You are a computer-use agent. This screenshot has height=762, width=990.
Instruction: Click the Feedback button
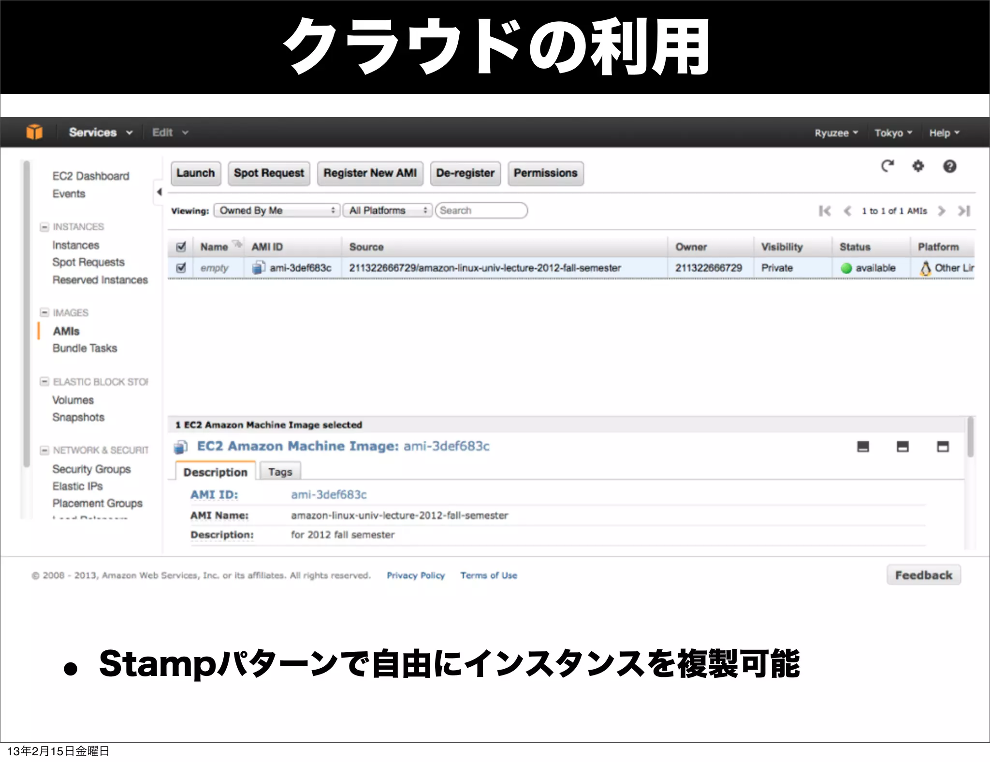click(x=924, y=575)
